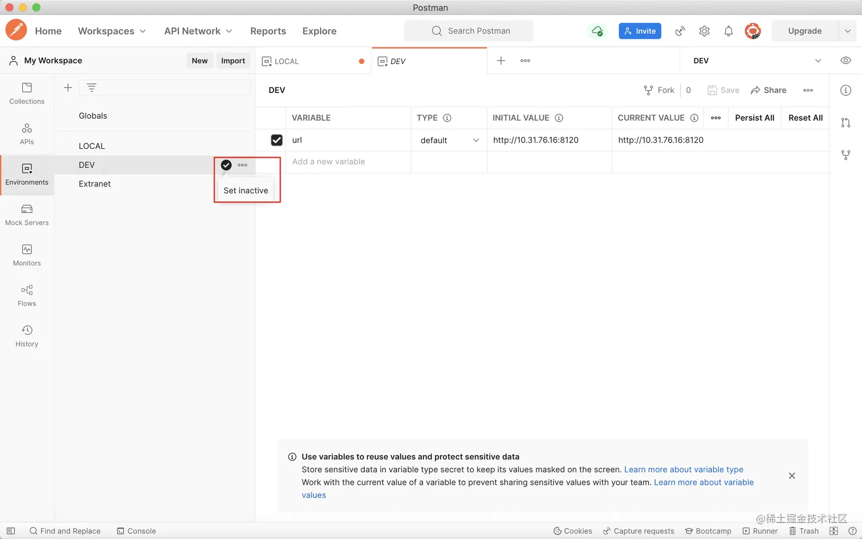Open the pull requests icon in right sidebar

click(845, 122)
